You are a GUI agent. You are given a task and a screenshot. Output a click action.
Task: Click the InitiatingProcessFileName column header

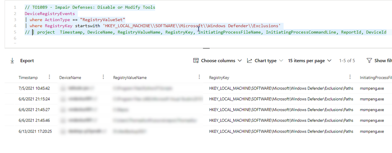point(376,77)
